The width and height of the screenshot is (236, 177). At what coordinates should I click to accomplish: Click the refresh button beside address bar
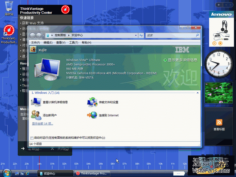point(141,35)
